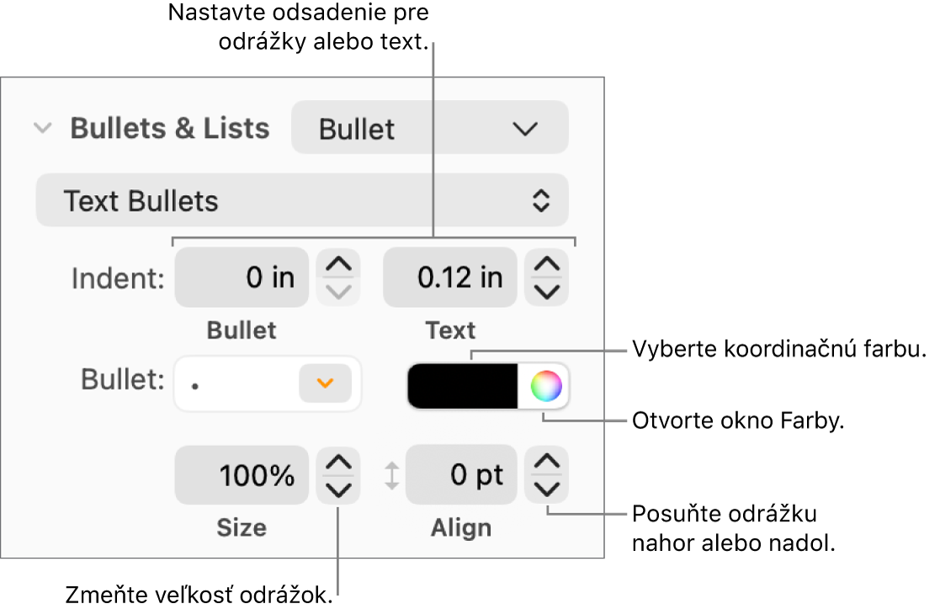This screenshot has height=609, width=940.
Task: Raise bullet alignment with up arrow
Action: [x=547, y=463]
